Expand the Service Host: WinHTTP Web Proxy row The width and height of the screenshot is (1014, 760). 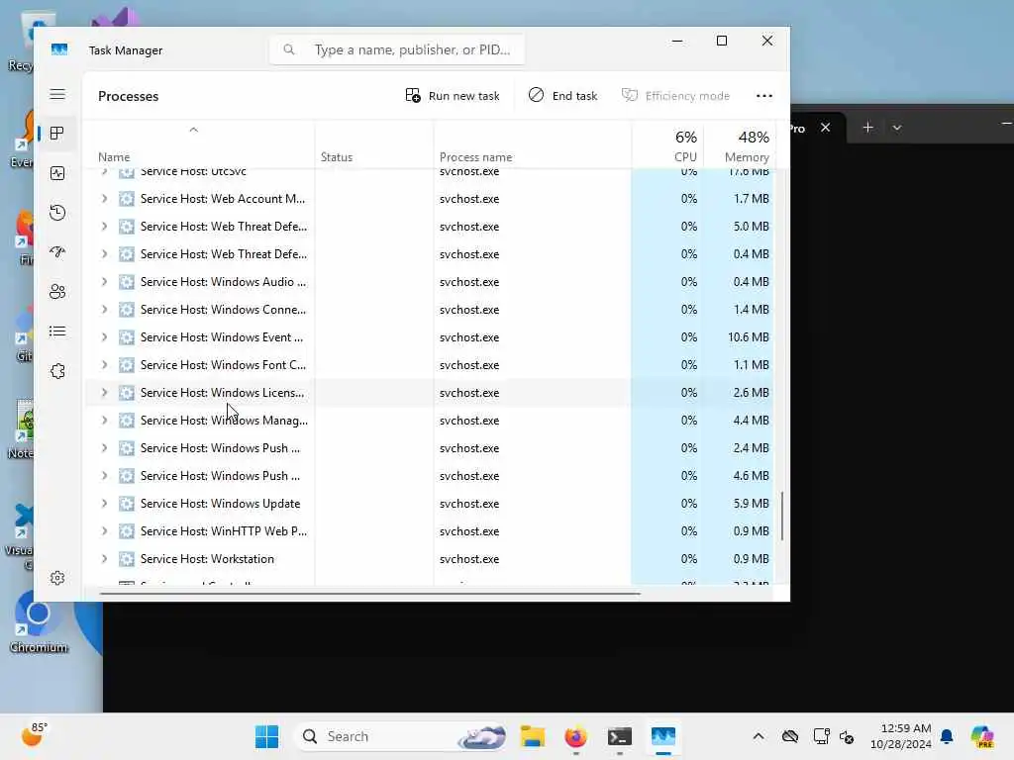[x=104, y=531]
